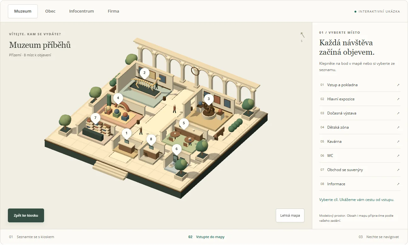The width and height of the screenshot is (408, 245).
Task: Select Obchod se suvenýry list entry
Action: 360,170
